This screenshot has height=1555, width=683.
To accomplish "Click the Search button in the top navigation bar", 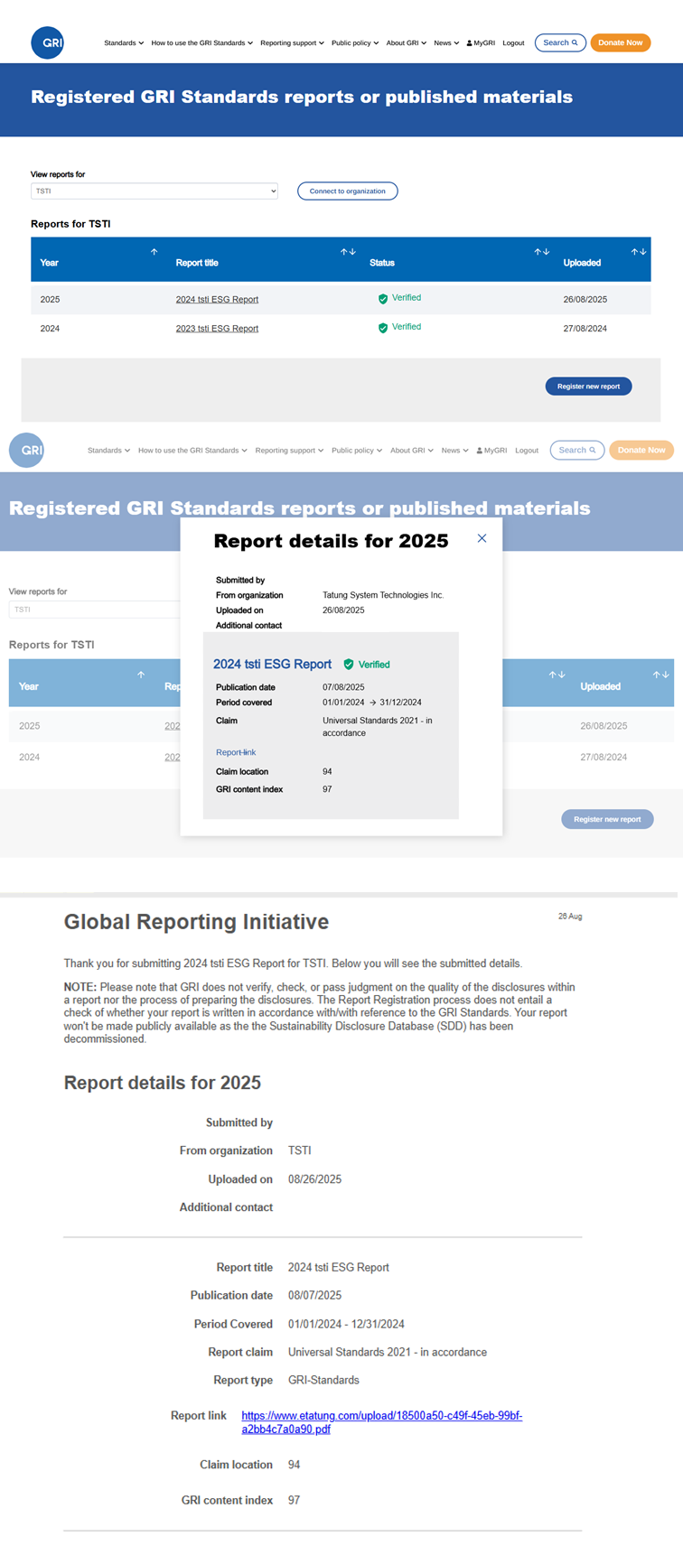I will pos(560,42).
